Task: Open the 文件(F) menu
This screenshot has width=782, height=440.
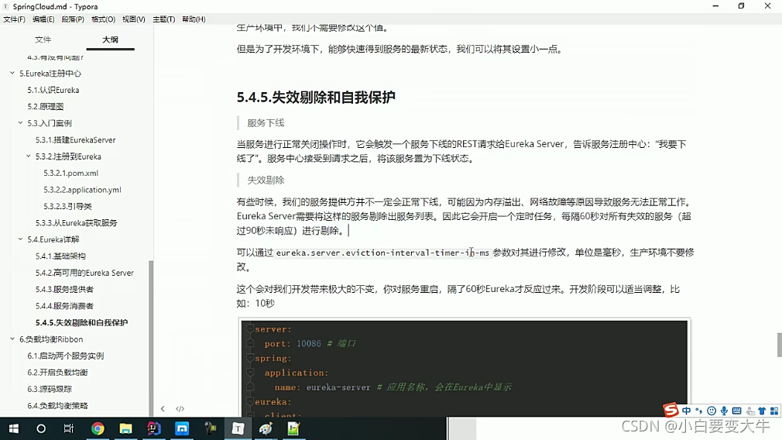Action: 14,19
